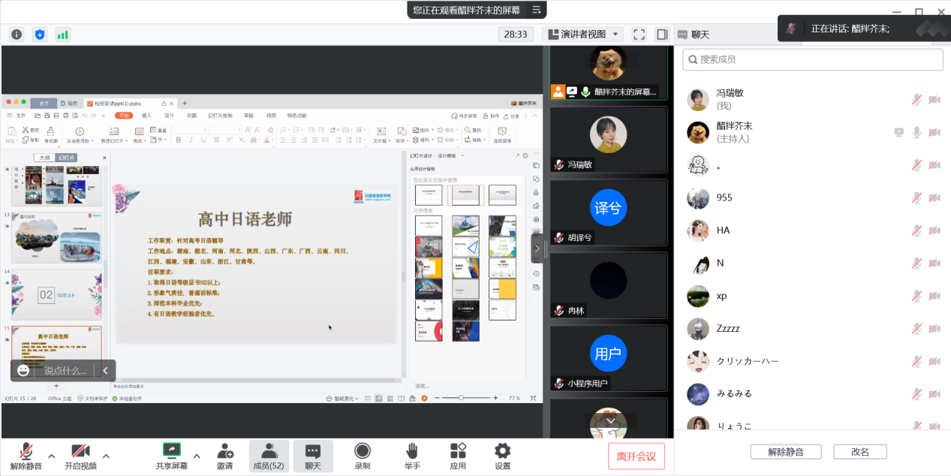Check the green network signal icon
Image resolution: width=951 pixels, height=476 pixels.
(63, 35)
